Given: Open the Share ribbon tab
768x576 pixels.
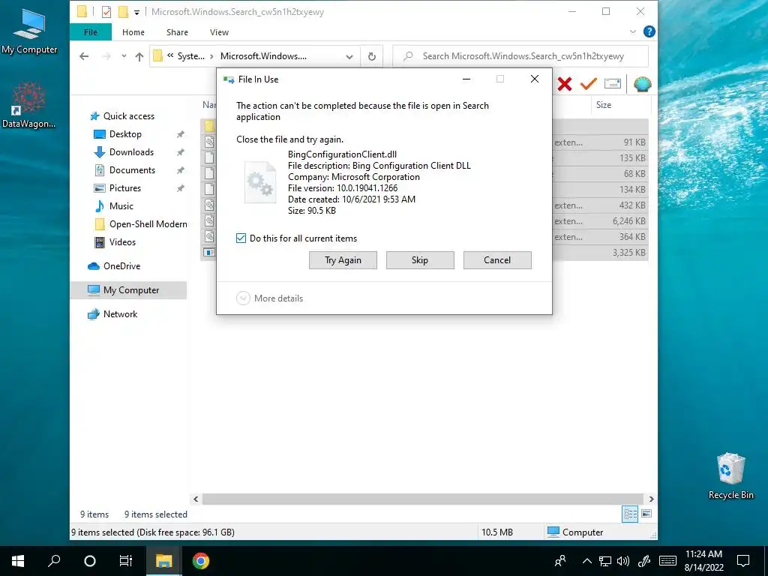Looking at the screenshot, I should pyautogui.click(x=177, y=32).
